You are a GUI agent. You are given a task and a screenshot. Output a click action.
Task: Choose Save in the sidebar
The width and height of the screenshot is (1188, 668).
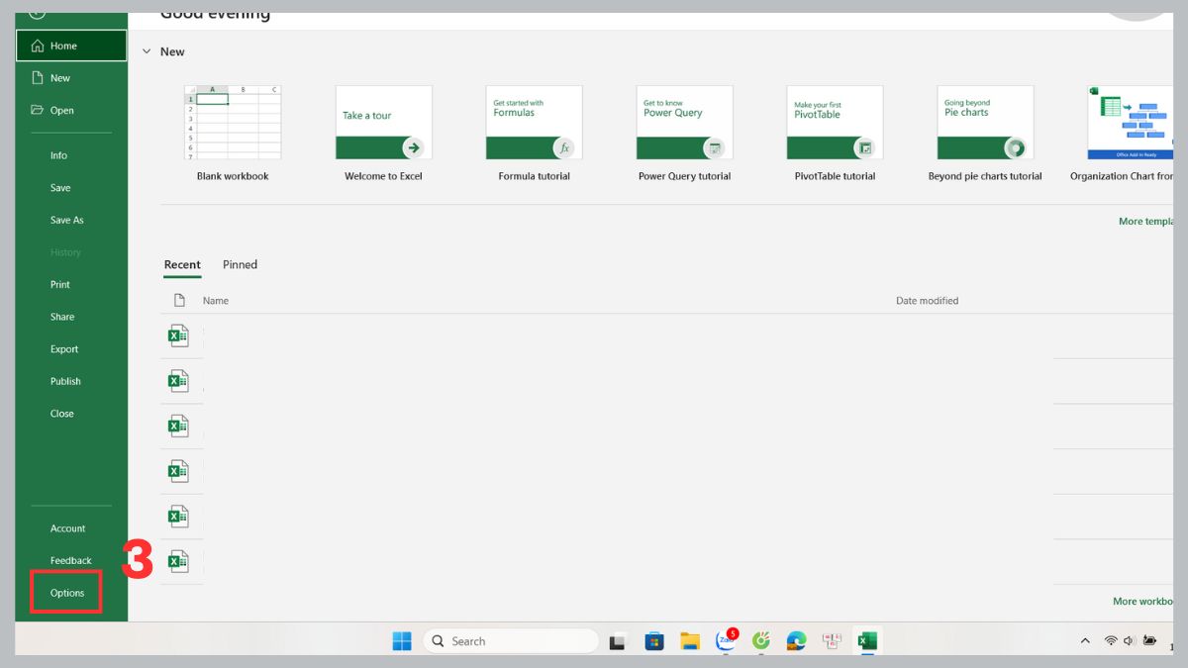pyautogui.click(x=60, y=188)
